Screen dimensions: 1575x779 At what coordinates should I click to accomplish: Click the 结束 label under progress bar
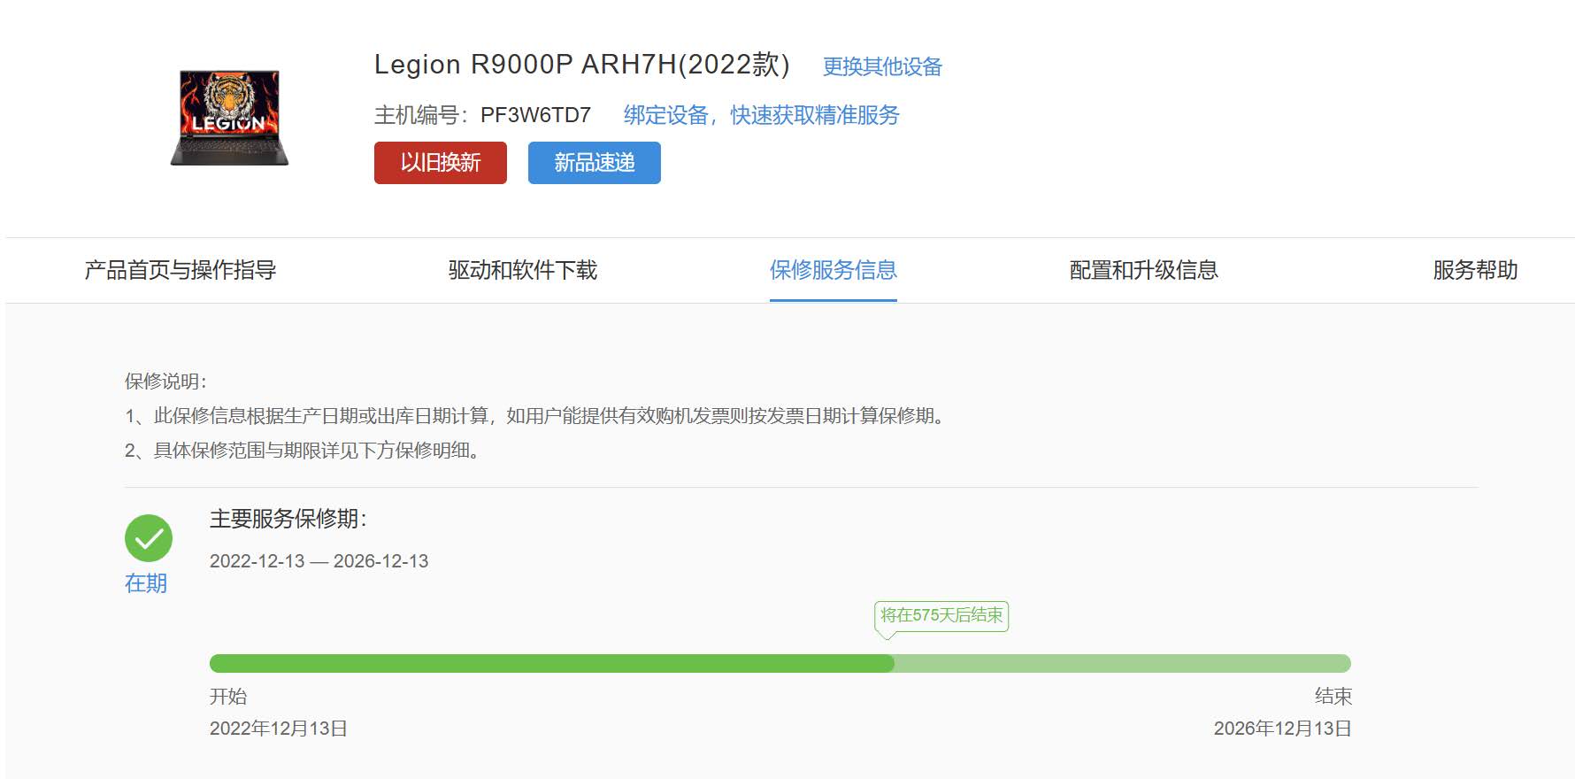pyautogui.click(x=1333, y=697)
